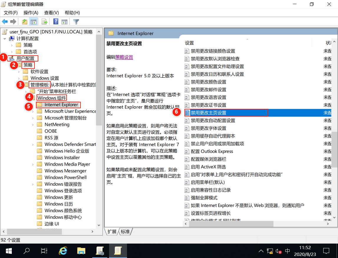Open File Explorer from the taskbar

coord(81,251)
